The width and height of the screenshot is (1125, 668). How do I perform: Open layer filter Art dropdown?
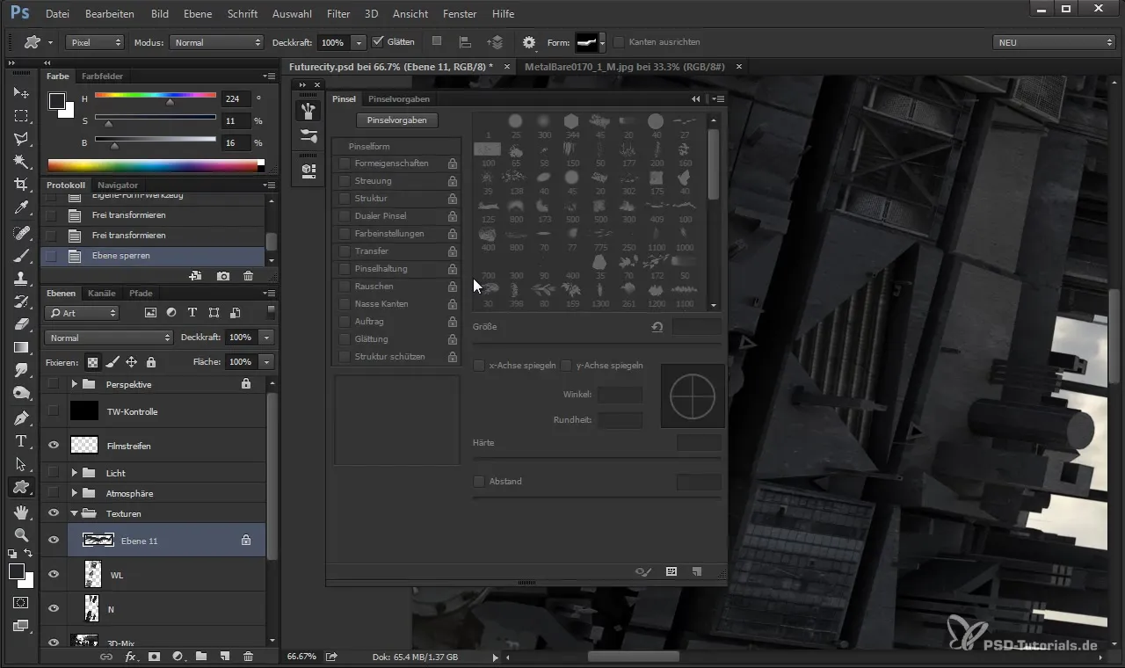click(82, 313)
